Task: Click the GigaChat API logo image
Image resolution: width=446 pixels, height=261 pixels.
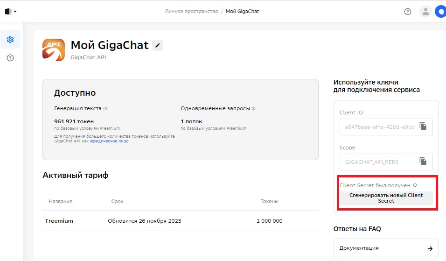Action: (54, 50)
